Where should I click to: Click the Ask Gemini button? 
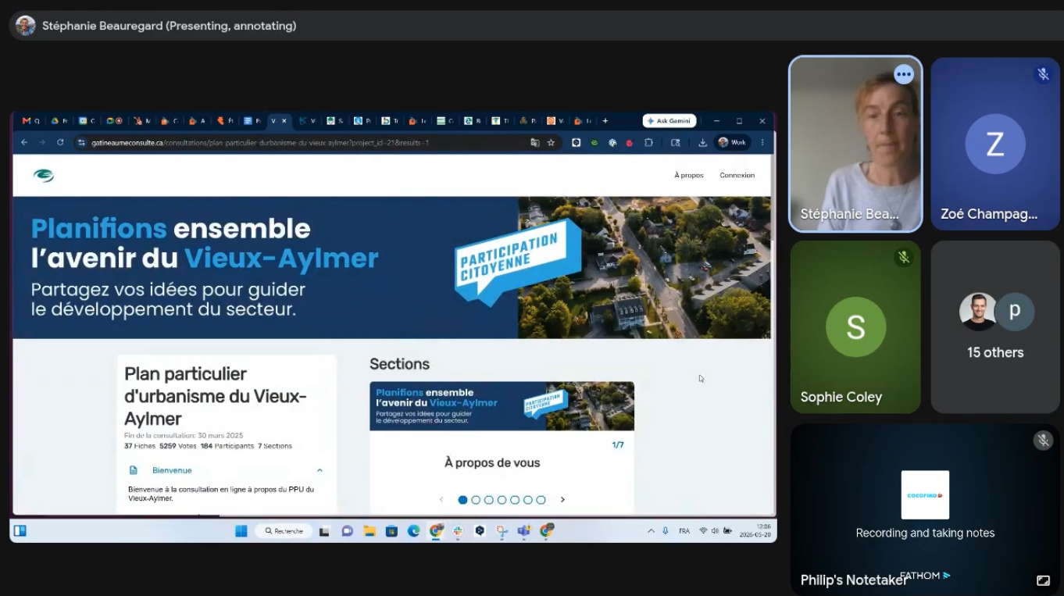pyautogui.click(x=669, y=121)
